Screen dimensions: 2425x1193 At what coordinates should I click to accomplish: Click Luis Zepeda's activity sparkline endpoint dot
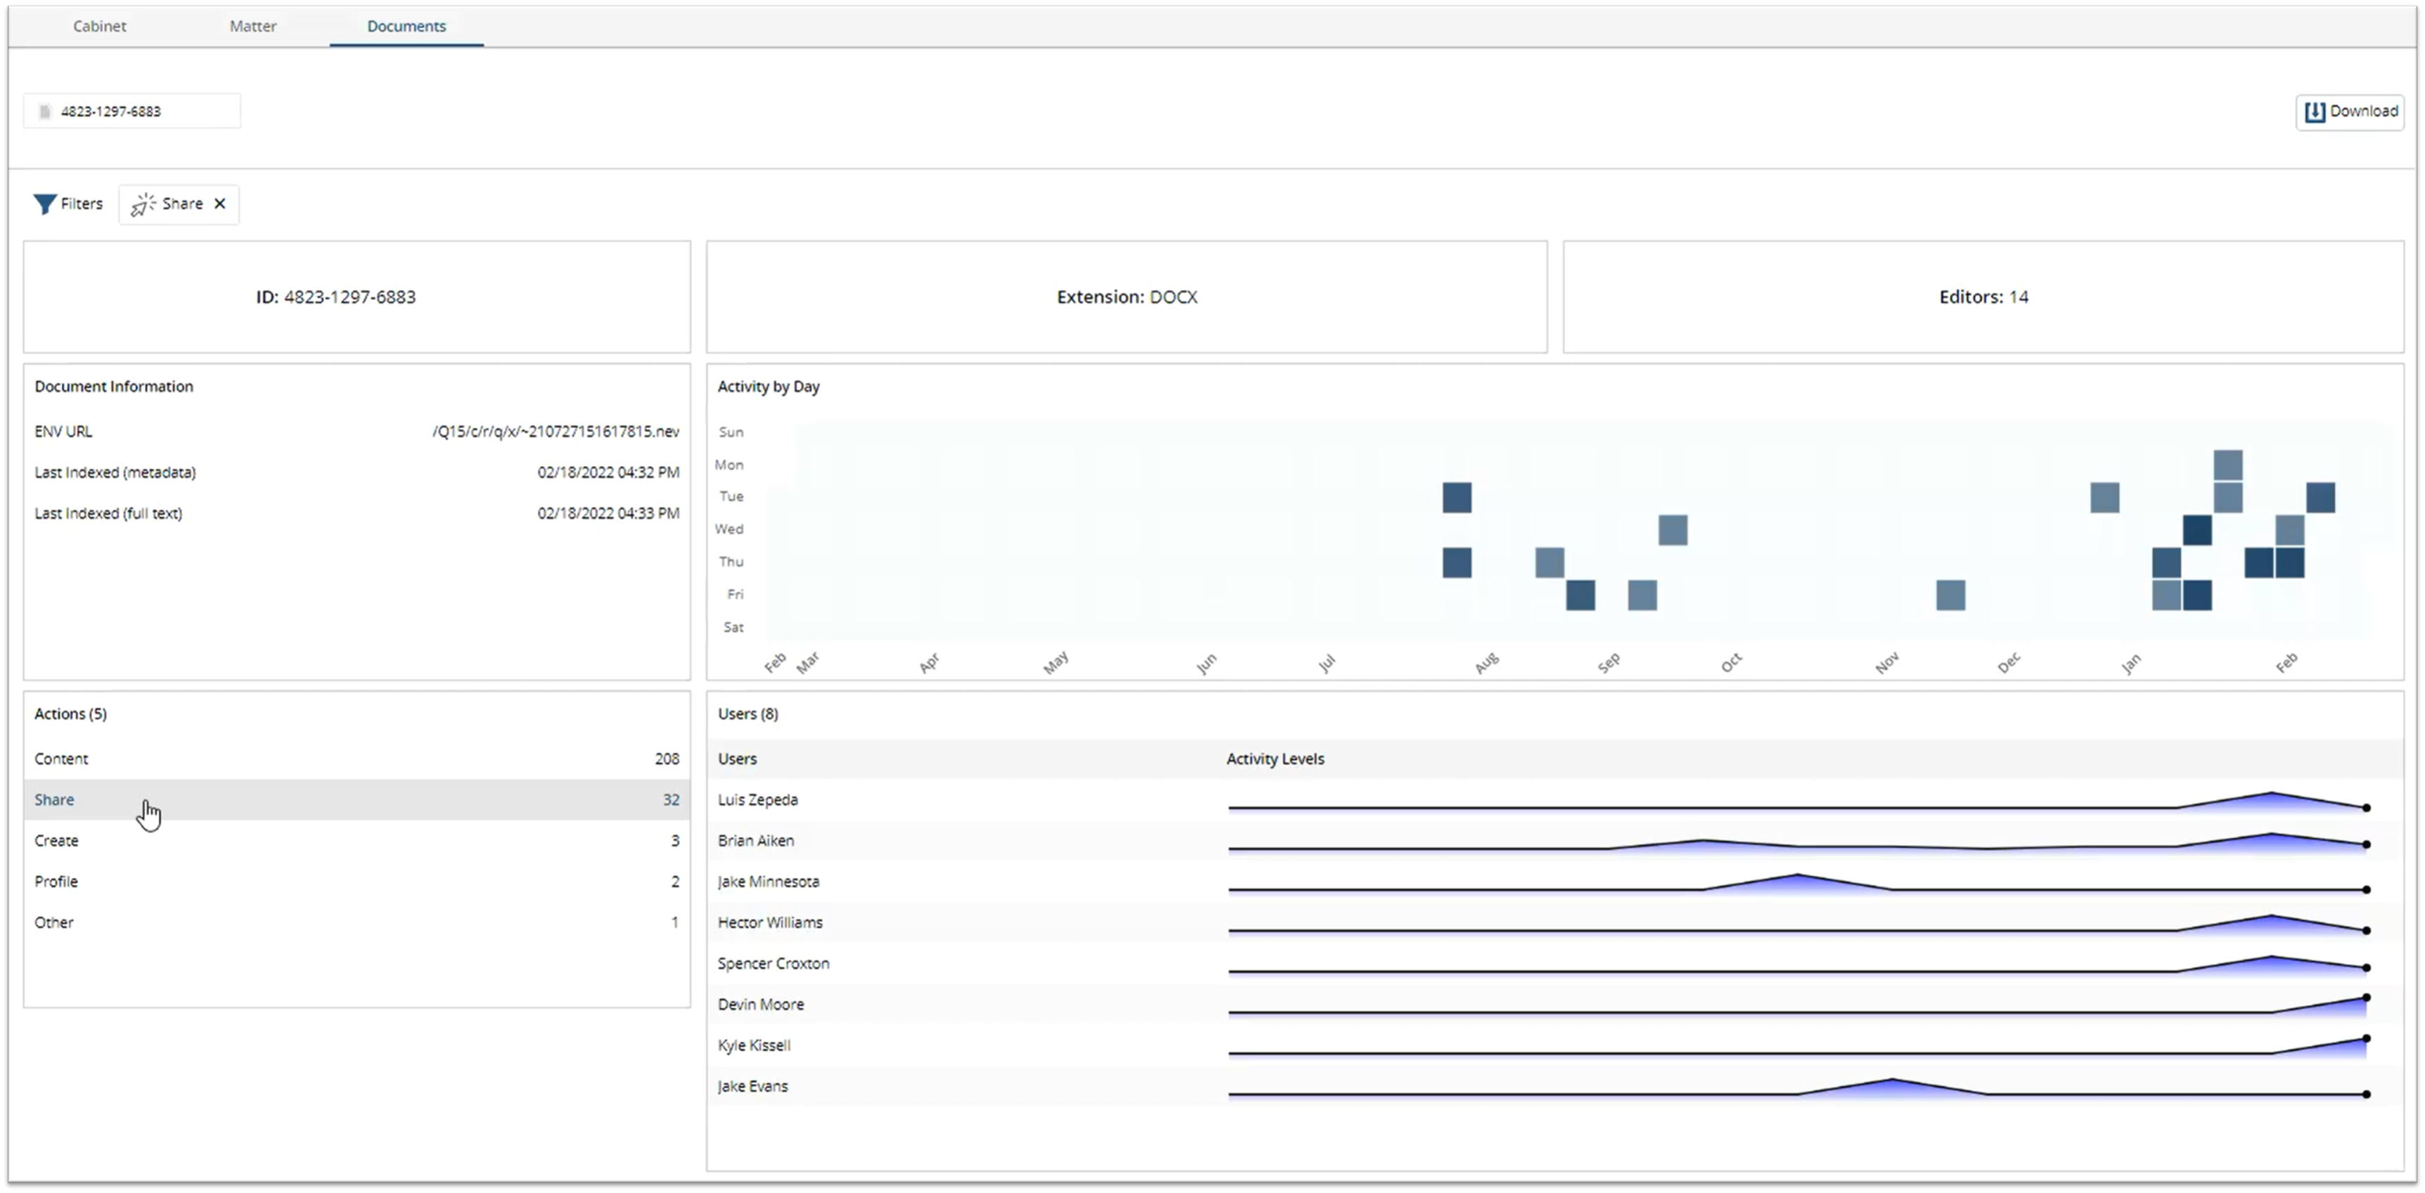click(x=2367, y=807)
